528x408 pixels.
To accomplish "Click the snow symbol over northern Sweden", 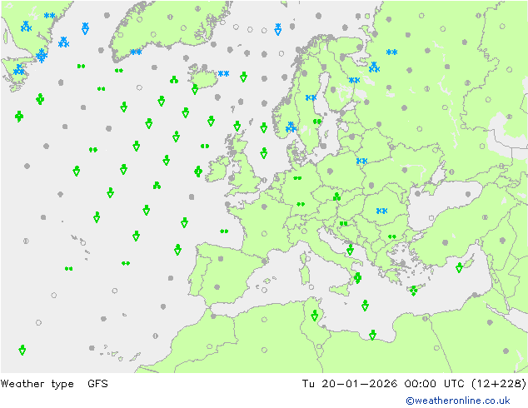I will tap(311, 97).
